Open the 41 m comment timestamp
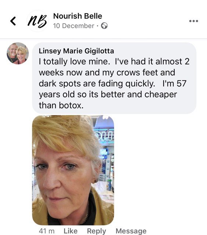The image size is (207, 235). [x=47, y=231]
